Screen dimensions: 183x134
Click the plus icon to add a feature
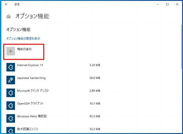(11, 51)
